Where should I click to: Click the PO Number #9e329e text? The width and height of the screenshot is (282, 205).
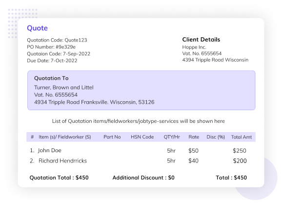[x=51, y=47]
